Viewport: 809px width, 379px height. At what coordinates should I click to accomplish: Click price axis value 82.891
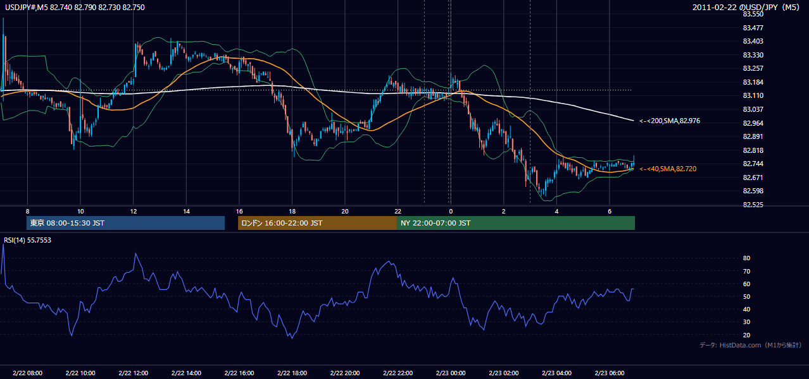pos(753,136)
